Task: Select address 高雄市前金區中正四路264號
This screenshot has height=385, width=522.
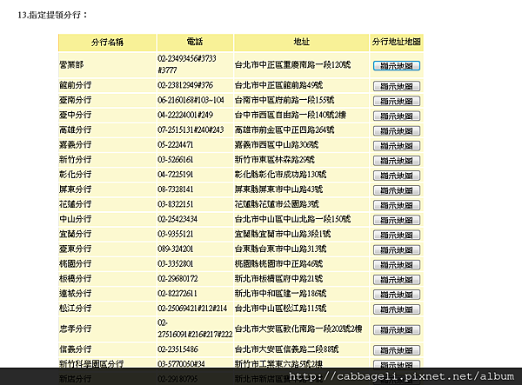Action: (284, 130)
